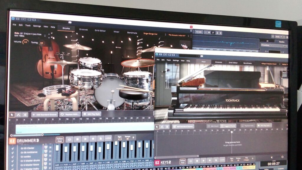Image resolution: width=302 pixels, height=170 pixels.
Task: Toggle the Gr 05 Clavier track checkbox
Action: click(13, 148)
